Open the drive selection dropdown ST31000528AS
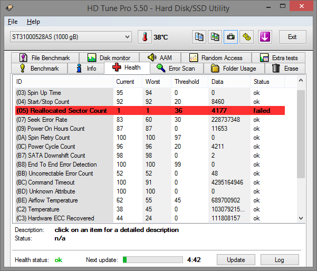 click(x=70, y=37)
